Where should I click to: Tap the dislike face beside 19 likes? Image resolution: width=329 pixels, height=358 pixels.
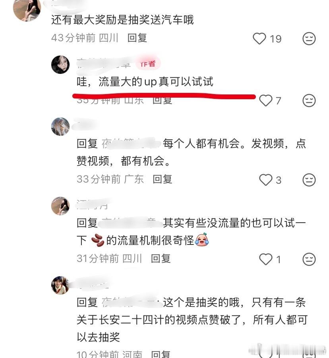[x=309, y=38]
